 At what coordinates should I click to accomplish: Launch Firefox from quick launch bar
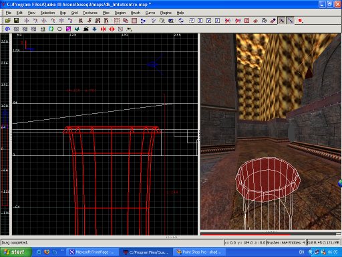point(47,252)
